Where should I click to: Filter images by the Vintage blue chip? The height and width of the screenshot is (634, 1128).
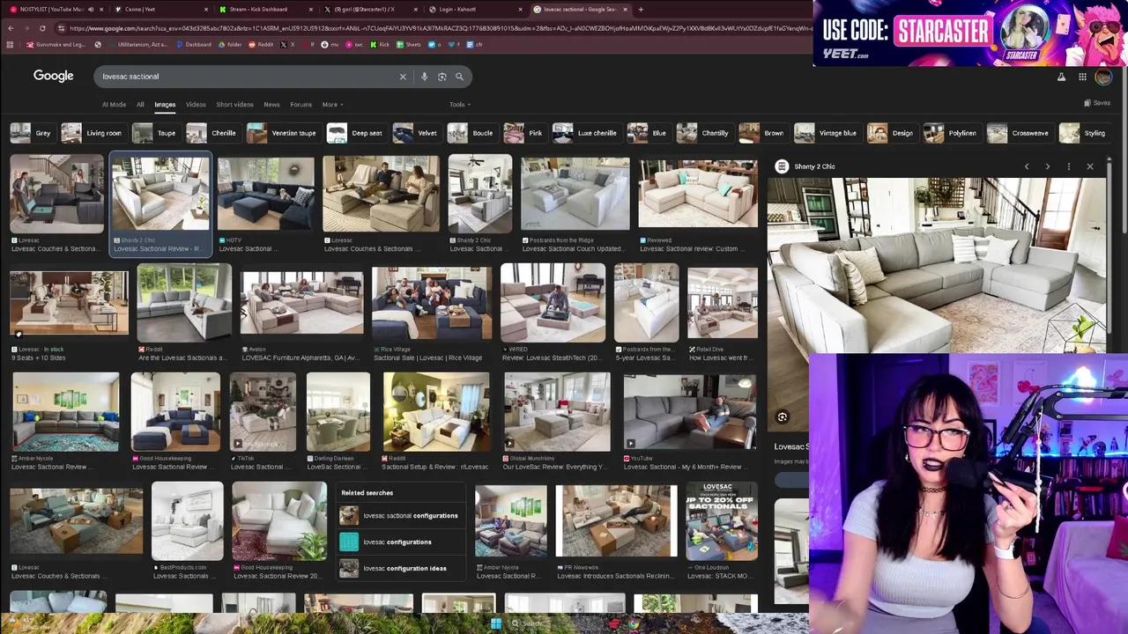click(x=827, y=133)
